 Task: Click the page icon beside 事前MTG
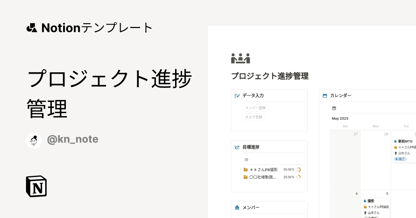pyautogui.click(x=396, y=141)
